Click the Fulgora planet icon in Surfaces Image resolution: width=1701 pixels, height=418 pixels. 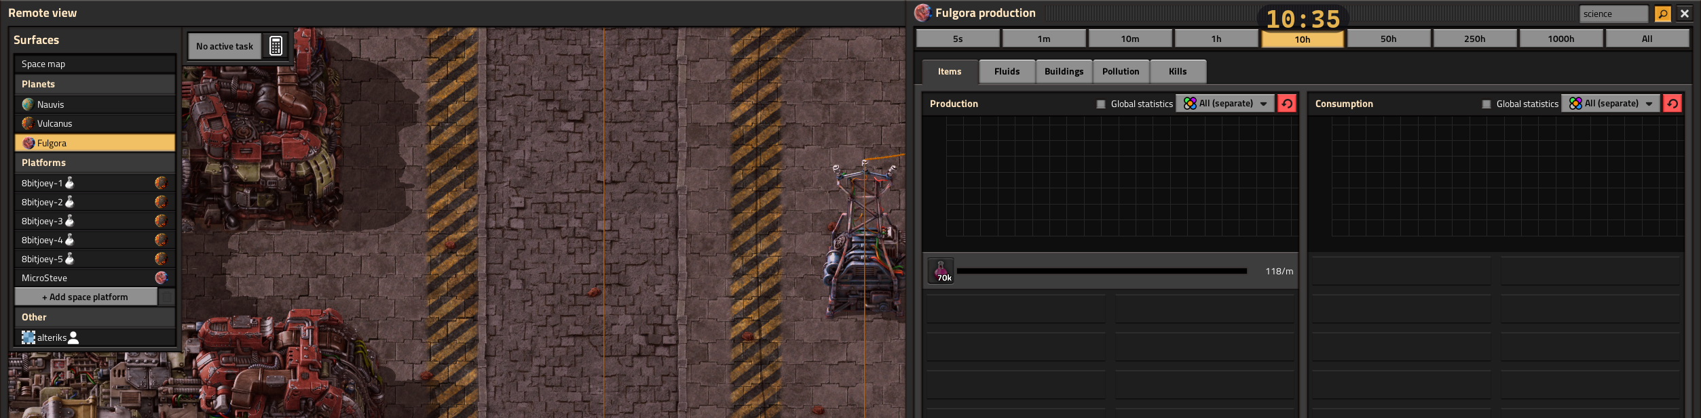[x=29, y=143]
